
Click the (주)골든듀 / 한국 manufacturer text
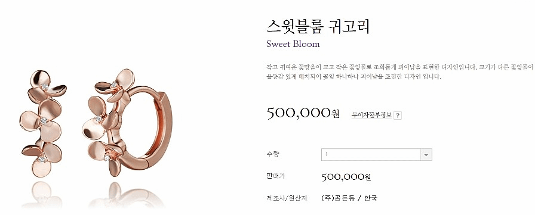[349, 198]
